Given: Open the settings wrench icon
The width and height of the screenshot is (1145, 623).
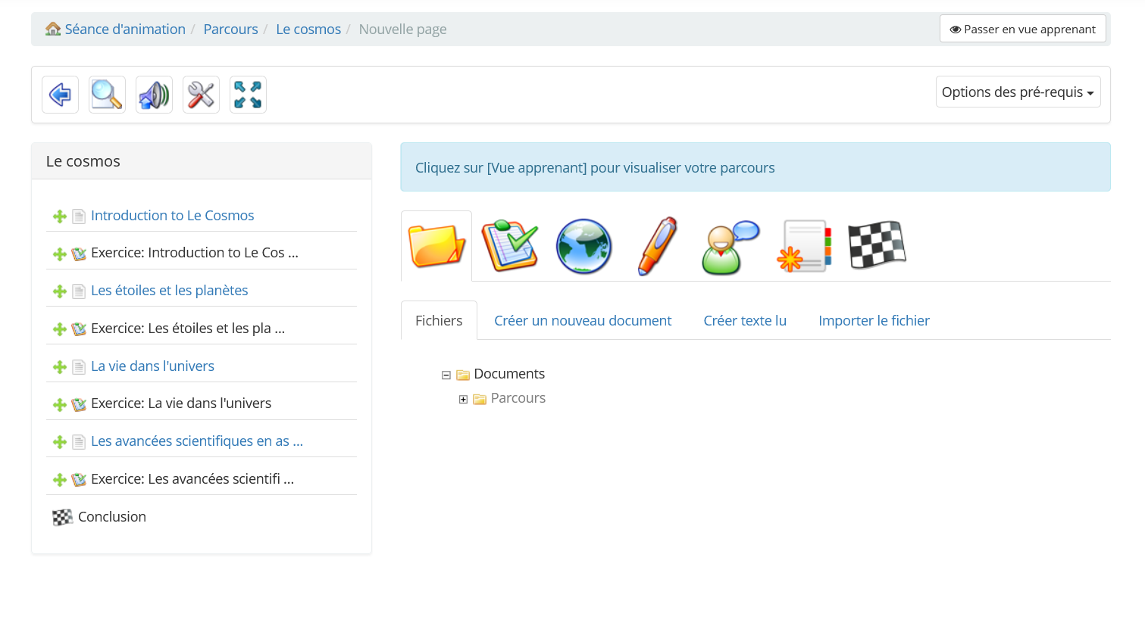Looking at the screenshot, I should pyautogui.click(x=201, y=94).
